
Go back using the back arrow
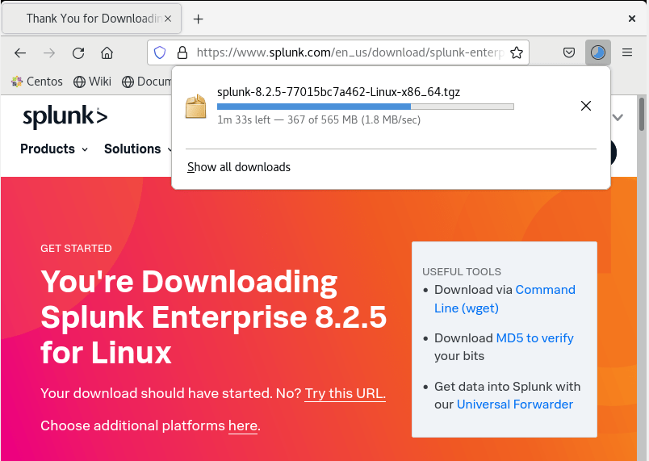20,53
